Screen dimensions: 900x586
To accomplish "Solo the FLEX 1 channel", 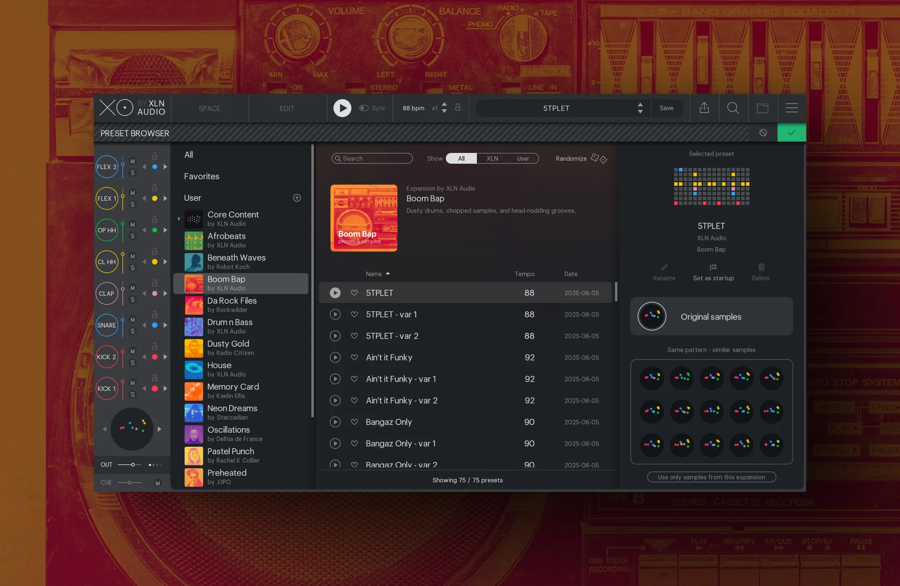I will click(x=133, y=204).
